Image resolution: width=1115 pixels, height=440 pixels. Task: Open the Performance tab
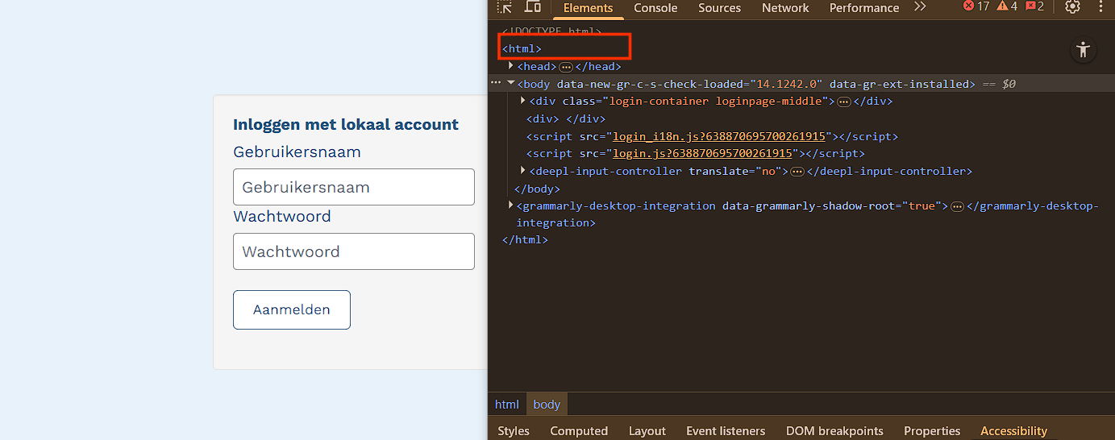(x=864, y=8)
